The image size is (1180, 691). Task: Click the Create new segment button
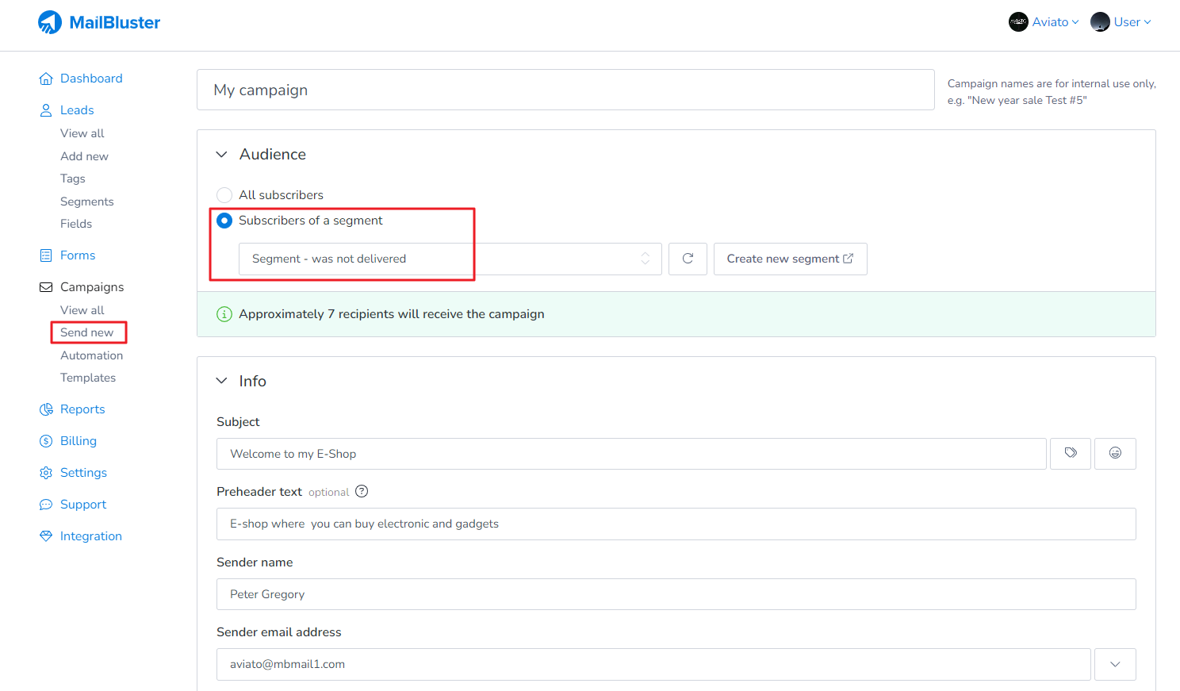(790, 259)
